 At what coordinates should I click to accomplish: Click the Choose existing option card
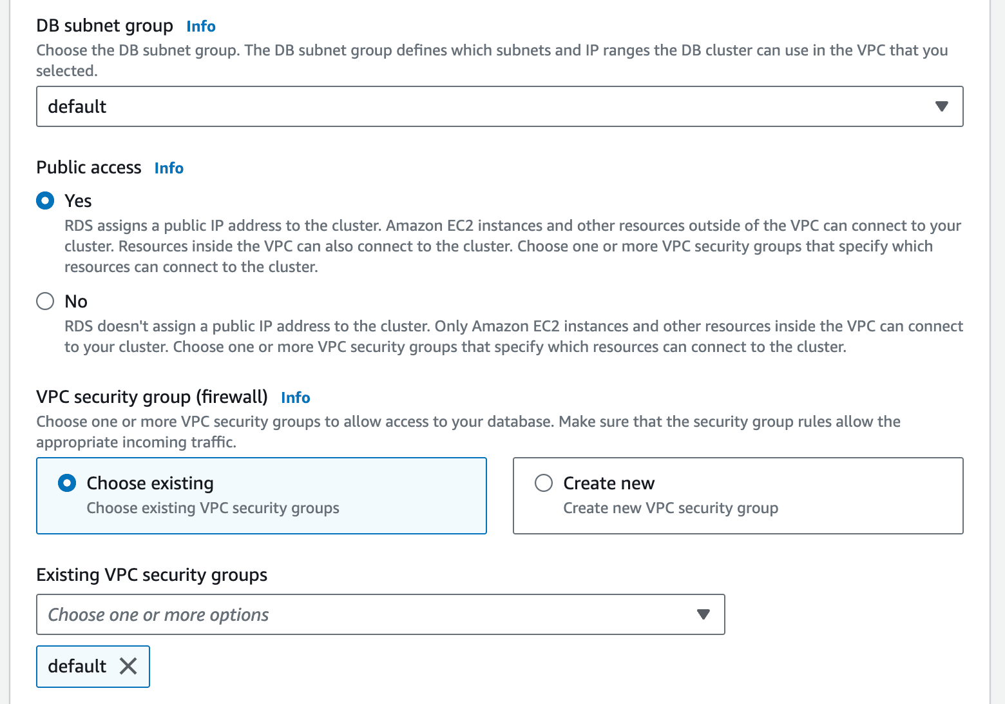click(262, 496)
